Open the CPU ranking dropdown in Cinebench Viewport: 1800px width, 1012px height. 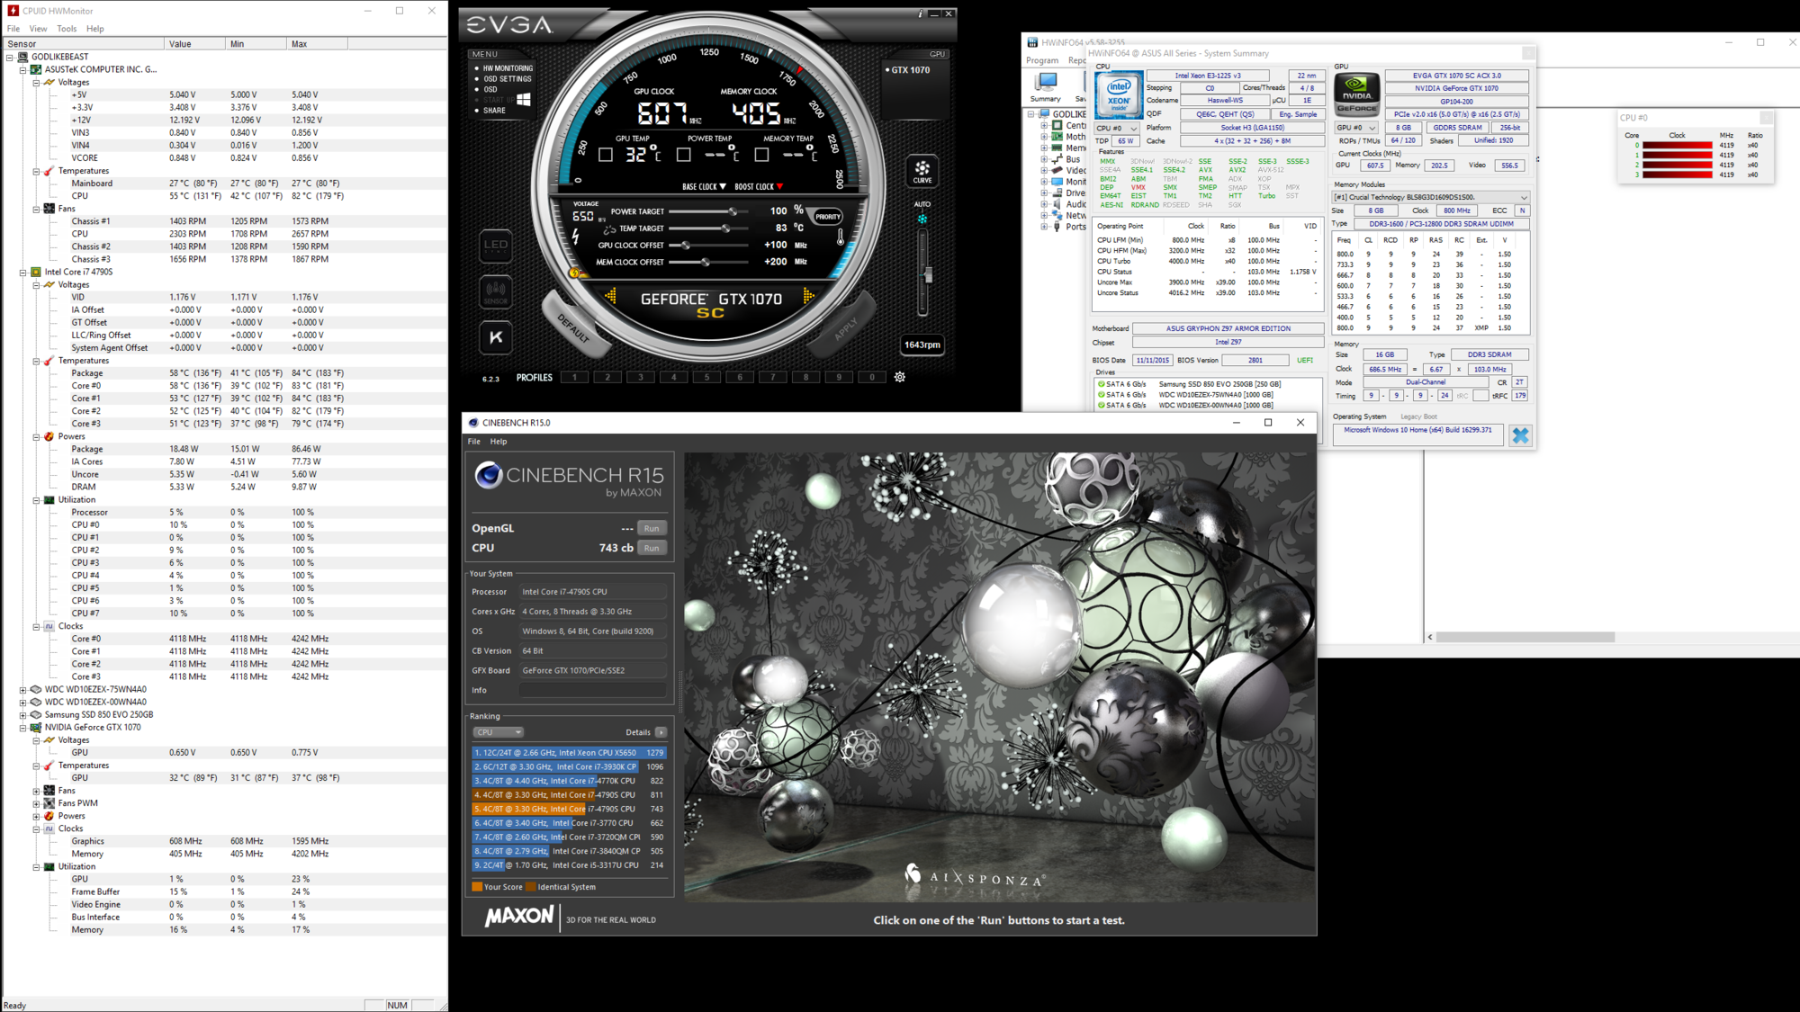(499, 732)
